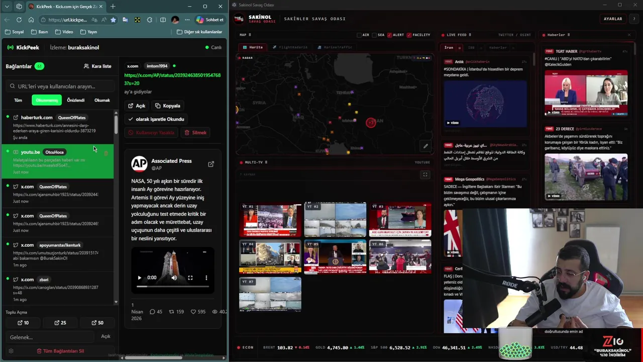The height and width of the screenshot is (362, 643).
Task: Open the YT #1 TV thumbnail
Action: click(270, 220)
